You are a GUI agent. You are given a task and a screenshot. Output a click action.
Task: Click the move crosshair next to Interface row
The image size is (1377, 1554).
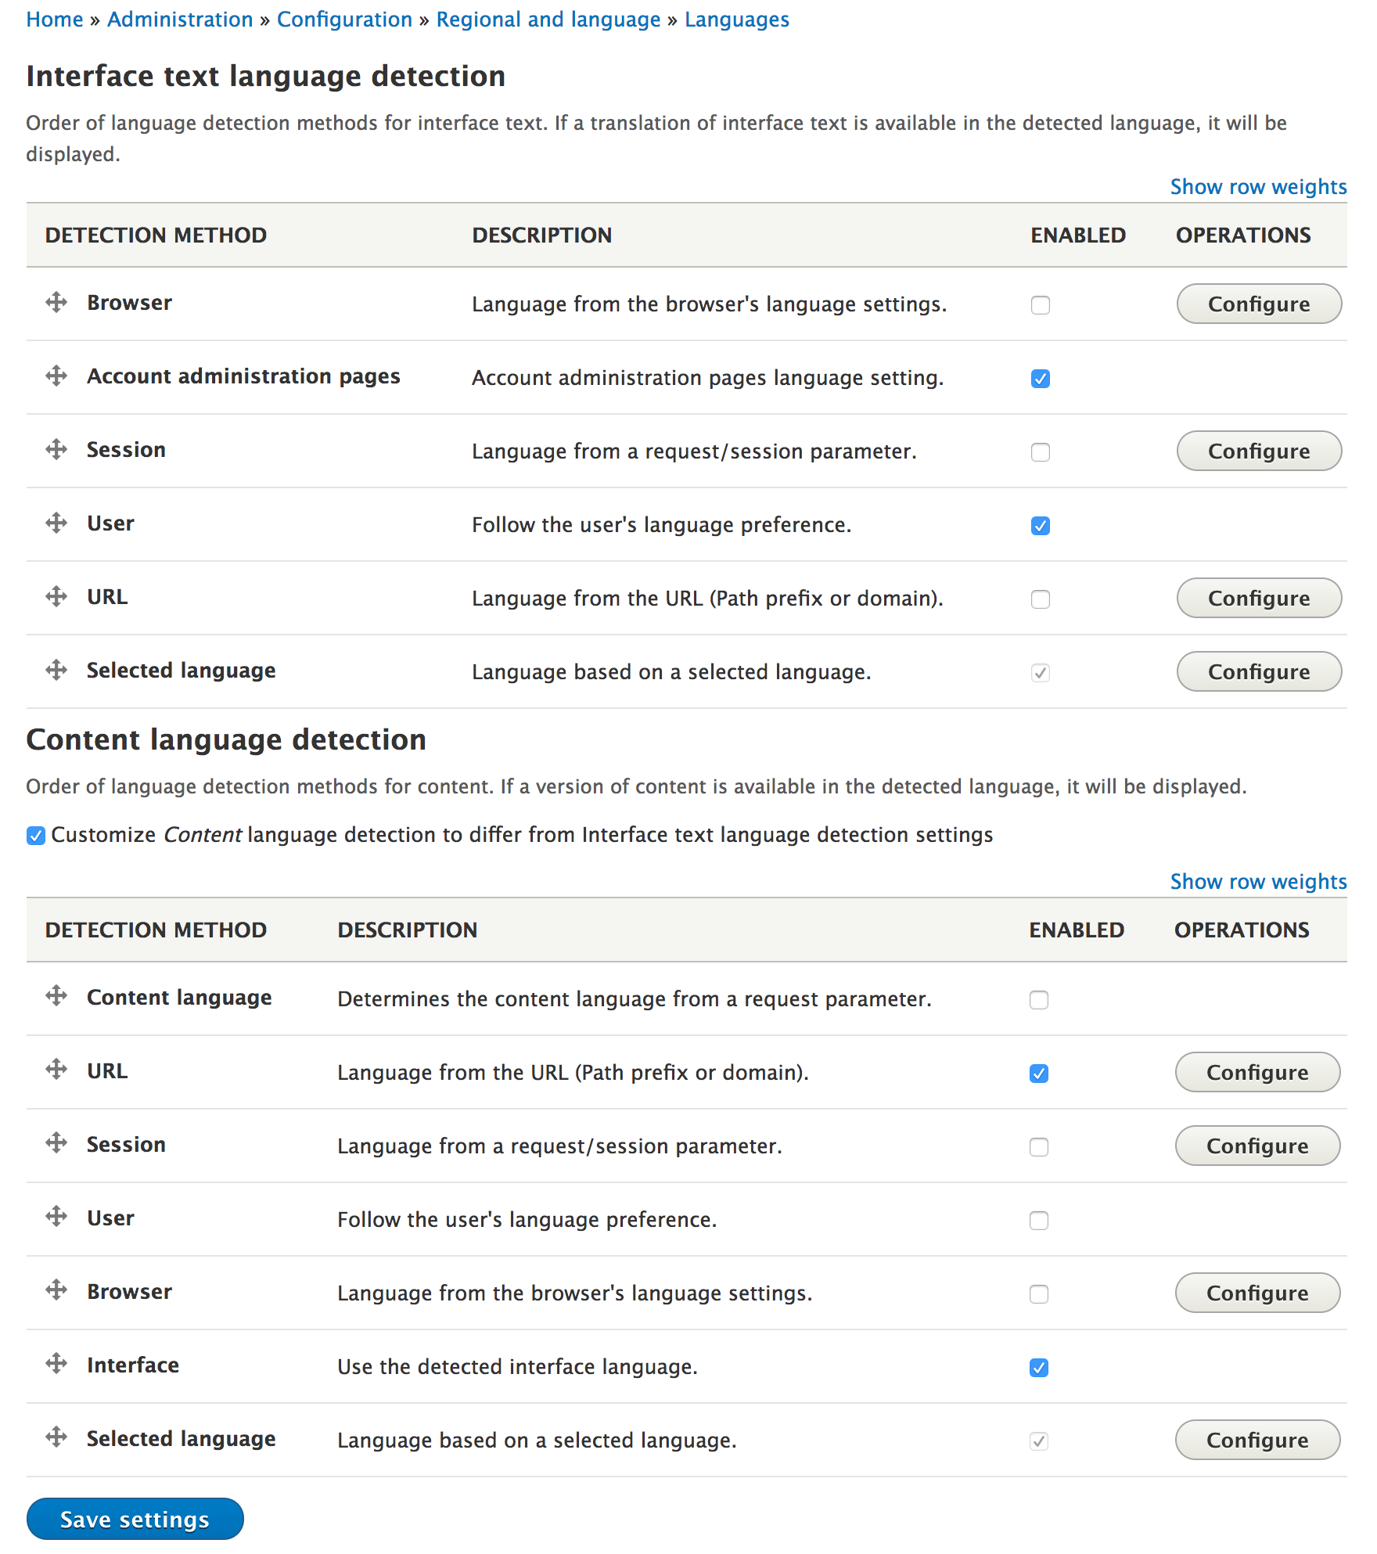point(56,1366)
